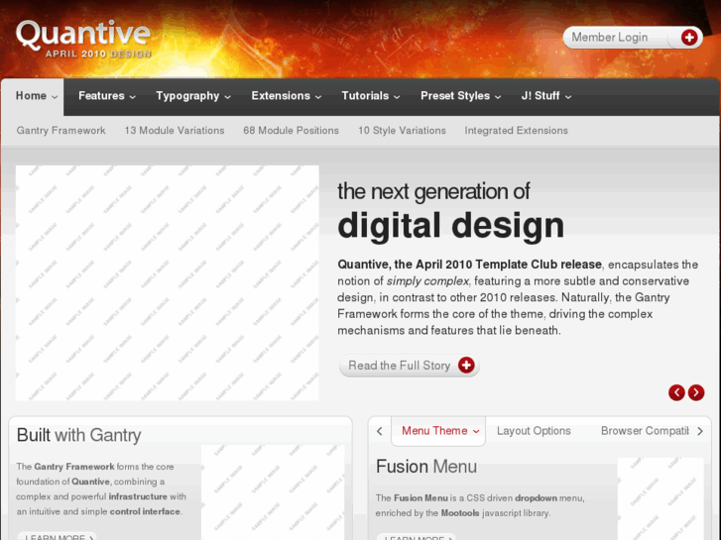The height and width of the screenshot is (540, 721).
Task: Click 'the next generation of' text
Action: pos(433,191)
